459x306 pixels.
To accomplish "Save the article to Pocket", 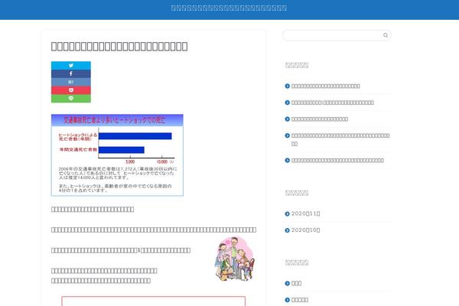I will click(x=71, y=90).
